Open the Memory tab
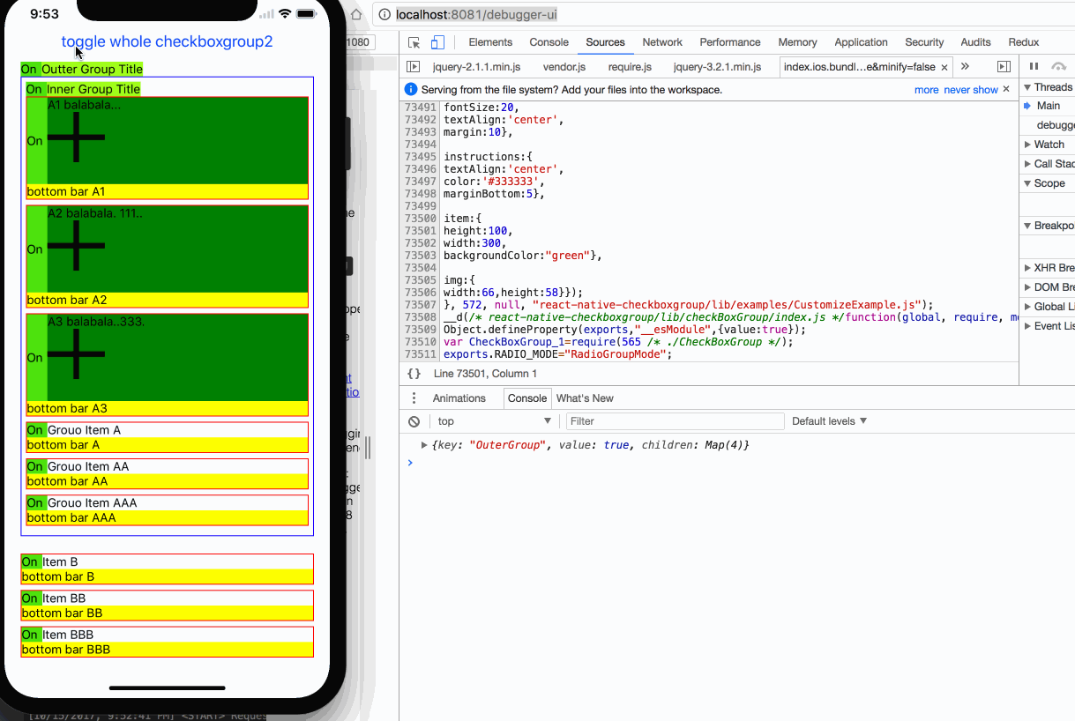The height and width of the screenshot is (721, 1075). click(x=797, y=42)
